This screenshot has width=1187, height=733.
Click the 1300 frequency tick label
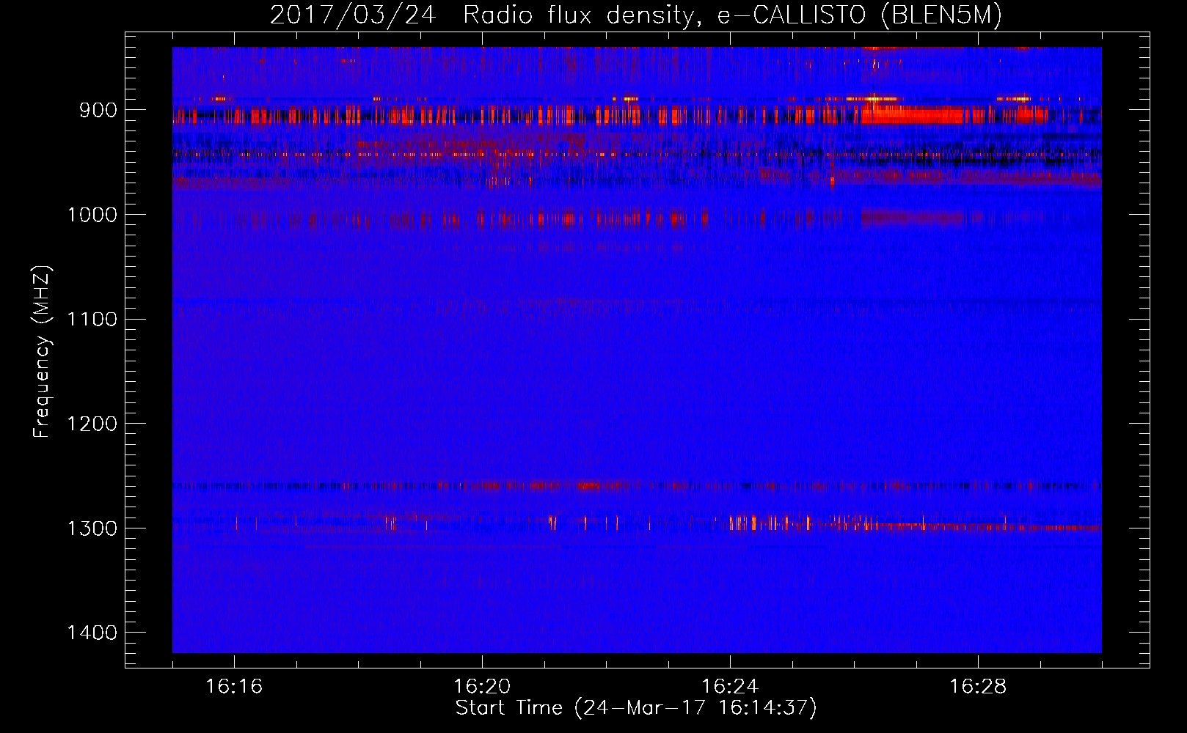pos(92,528)
